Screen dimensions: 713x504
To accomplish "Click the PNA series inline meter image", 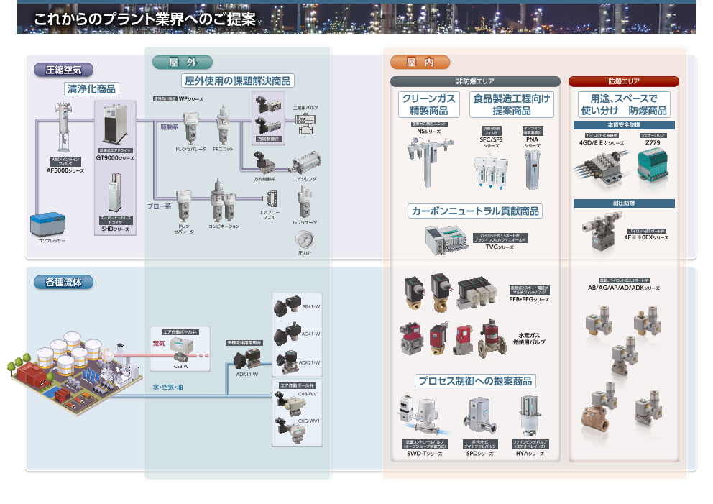I will click(x=532, y=169).
